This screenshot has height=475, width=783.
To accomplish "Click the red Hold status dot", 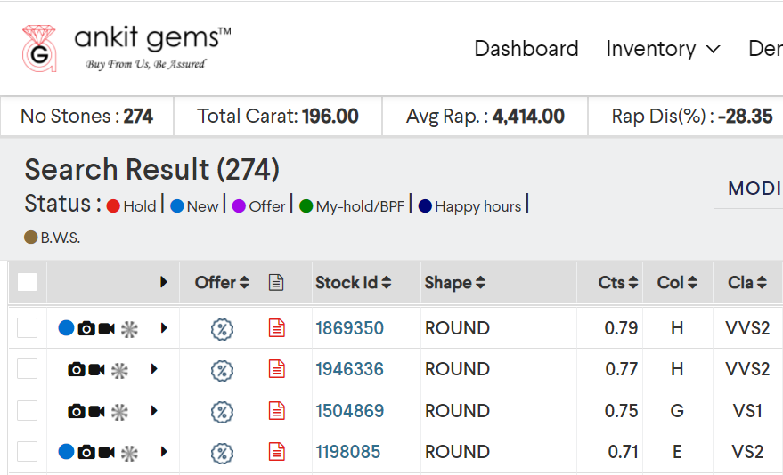I will (x=113, y=206).
